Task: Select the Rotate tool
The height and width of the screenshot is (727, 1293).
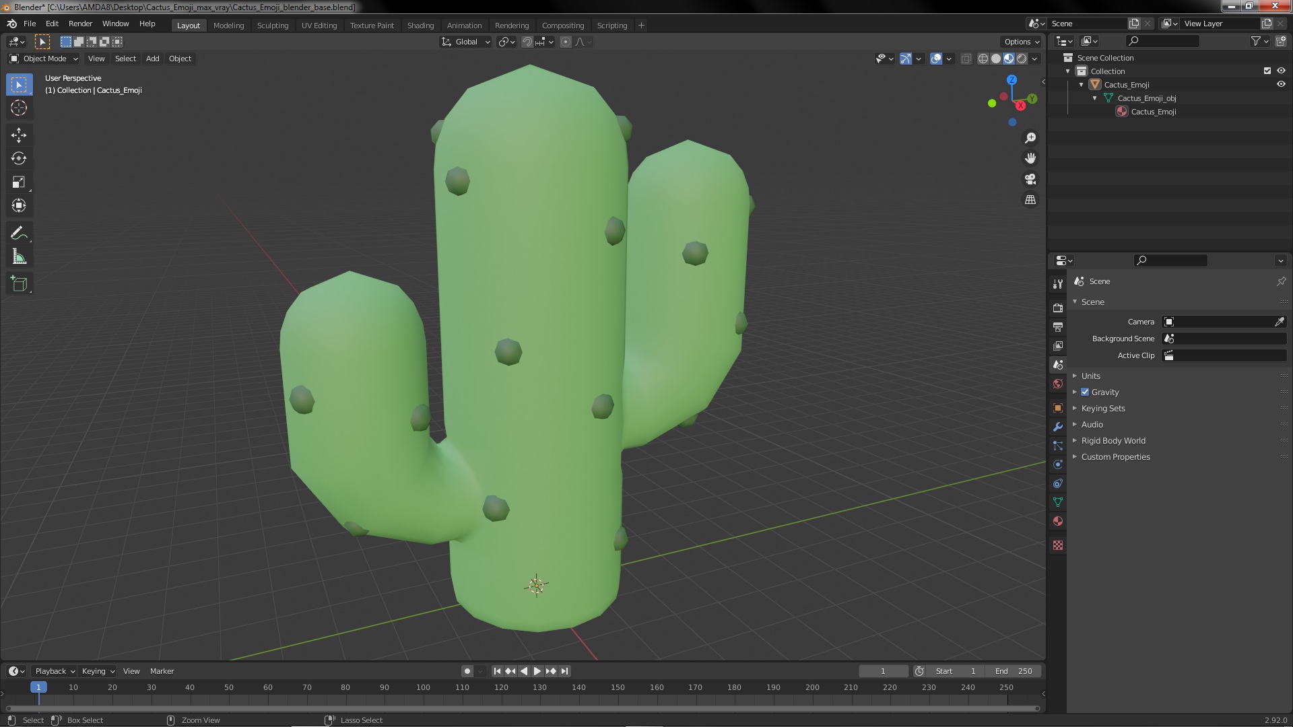Action: click(19, 159)
